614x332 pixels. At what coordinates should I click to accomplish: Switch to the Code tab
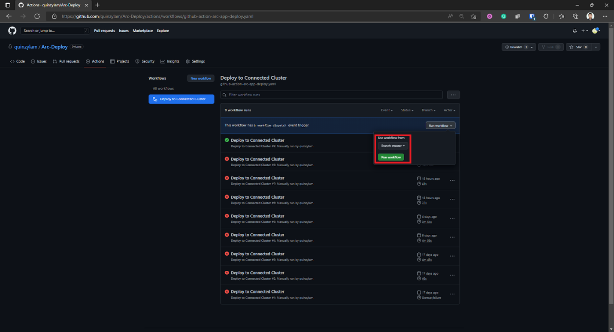click(x=18, y=61)
